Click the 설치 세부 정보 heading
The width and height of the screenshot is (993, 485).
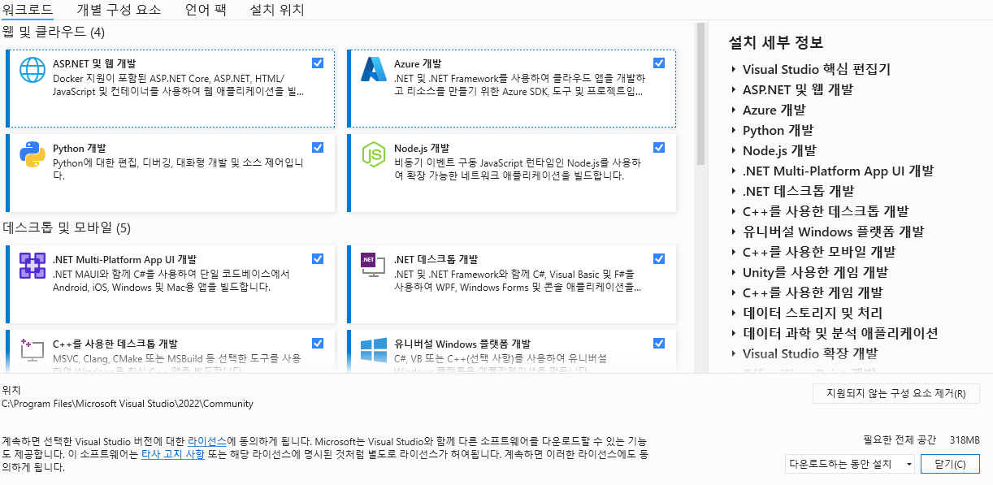776,42
